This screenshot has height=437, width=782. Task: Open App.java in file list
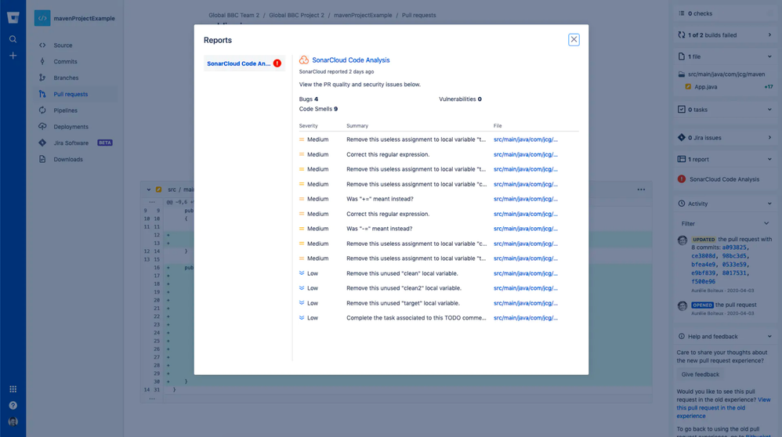[x=706, y=87]
